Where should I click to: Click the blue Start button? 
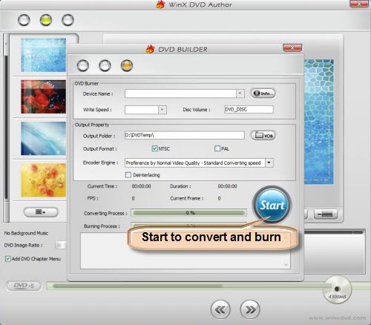272,205
